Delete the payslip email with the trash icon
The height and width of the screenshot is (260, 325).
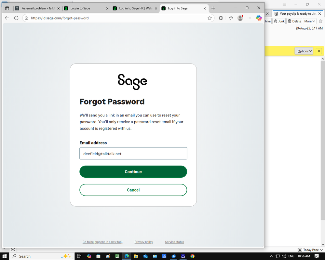[x=294, y=21]
